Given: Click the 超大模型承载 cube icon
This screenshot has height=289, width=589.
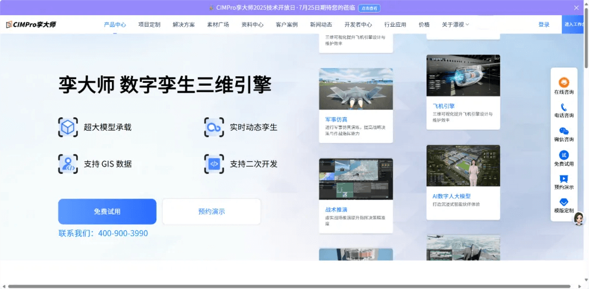Looking at the screenshot, I should pos(68,127).
